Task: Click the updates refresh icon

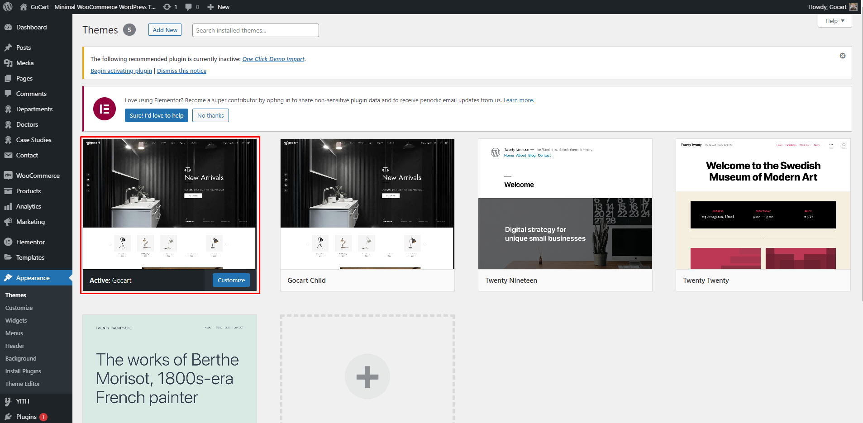Action: [167, 7]
